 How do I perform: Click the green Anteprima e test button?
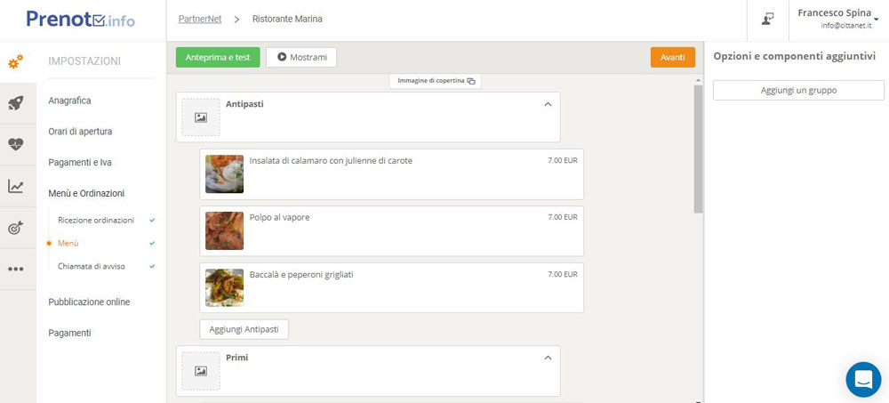pyautogui.click(x=218, y=58)
